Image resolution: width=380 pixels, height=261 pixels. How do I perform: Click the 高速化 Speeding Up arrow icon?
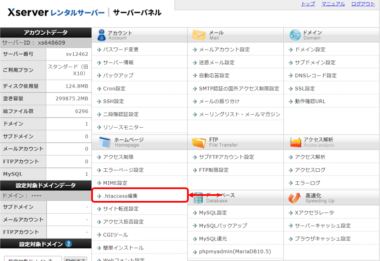tap(295, 198)
